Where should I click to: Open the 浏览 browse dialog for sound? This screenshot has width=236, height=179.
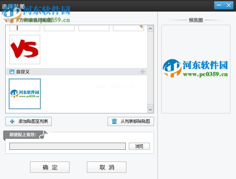[x=139, y=146]
